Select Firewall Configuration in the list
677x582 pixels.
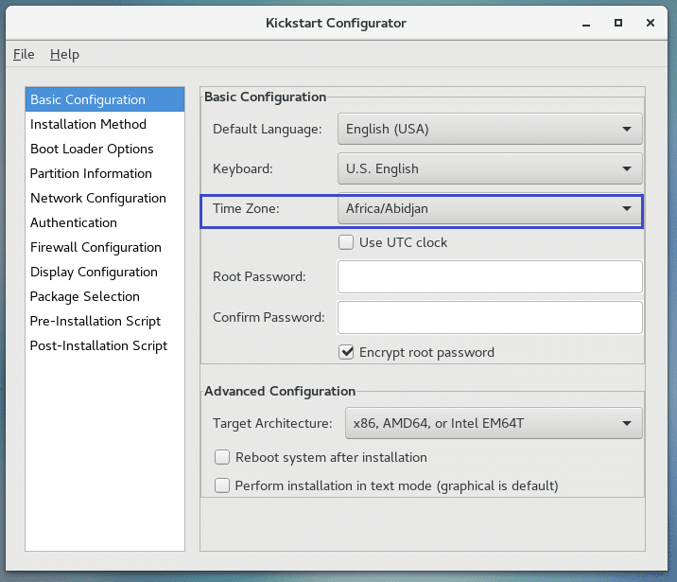click(x=95, y=247)
